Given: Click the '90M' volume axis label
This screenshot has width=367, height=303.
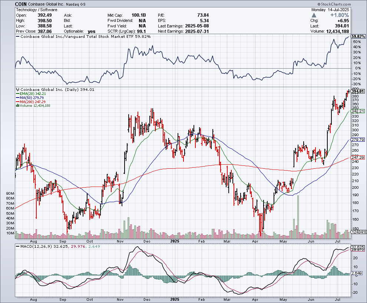Looking at the screenshot, I should 10,194.
